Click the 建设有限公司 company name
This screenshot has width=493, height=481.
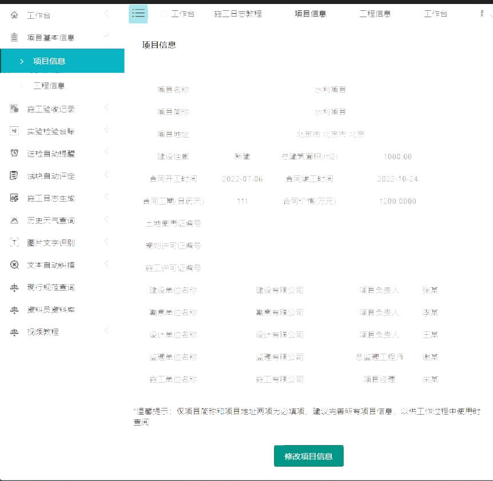[280, 290]
